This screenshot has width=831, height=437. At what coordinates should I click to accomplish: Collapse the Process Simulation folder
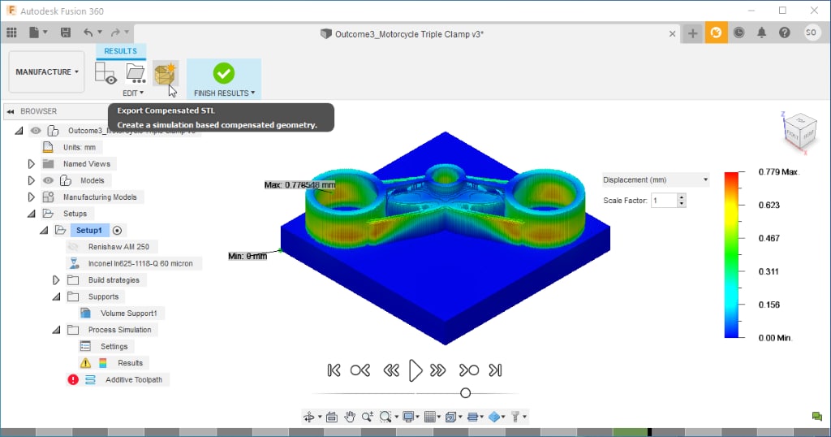56,330
